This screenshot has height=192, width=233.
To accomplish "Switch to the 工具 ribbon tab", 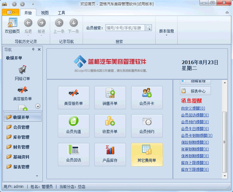I will (x=61, y=13).
